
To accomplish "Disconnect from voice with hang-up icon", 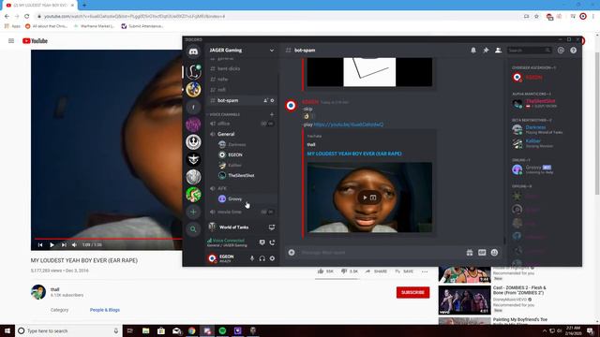I will click(x=272, y=242).
